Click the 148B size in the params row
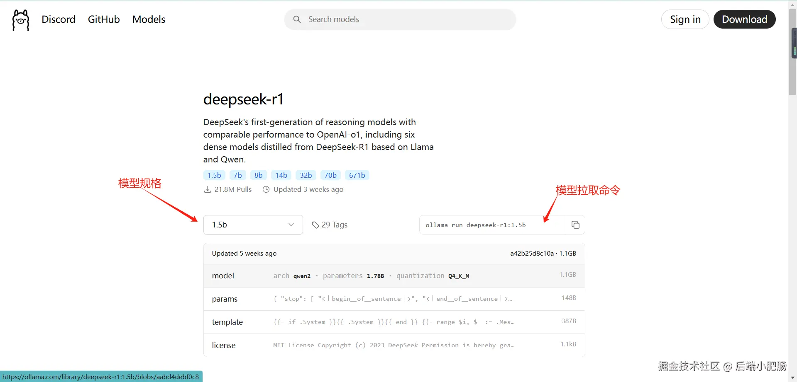This screenshot has height=382, width=797. click(569, 298)
